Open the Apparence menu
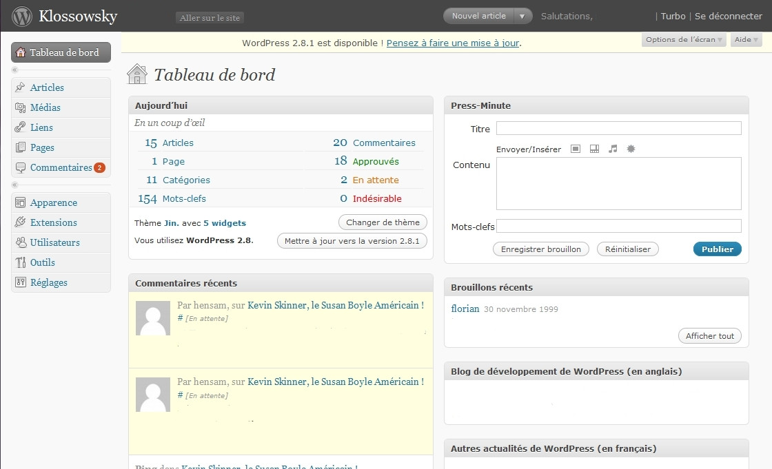Image resolution: width=772 pixels, height=469 pixels. [x=61, y=202]
